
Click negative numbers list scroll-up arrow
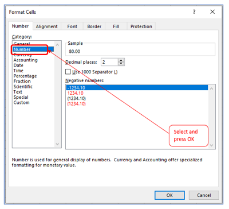(211, 88)
